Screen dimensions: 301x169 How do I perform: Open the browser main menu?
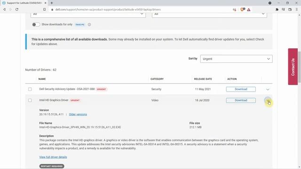point(297,9)
